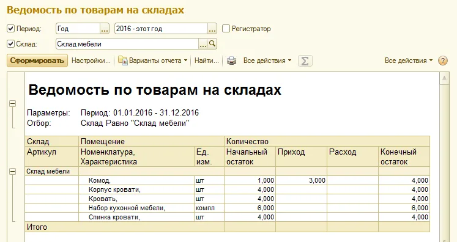Click the Начальный остаток column header

[250, 156]
